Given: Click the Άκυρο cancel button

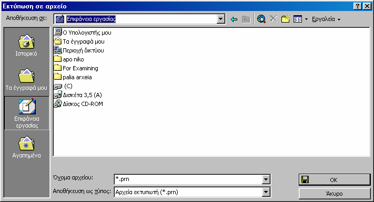Looking at the screenshot, I should [335, 194].
